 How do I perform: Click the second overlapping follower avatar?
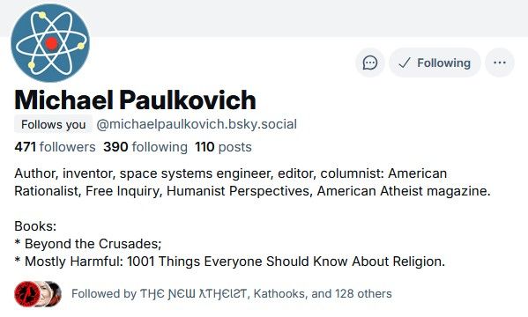pyautogui.click(x=43, y=294)
